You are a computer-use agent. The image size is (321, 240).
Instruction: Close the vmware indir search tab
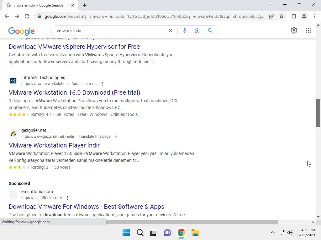pyautogui.click(x=73, y=5)
